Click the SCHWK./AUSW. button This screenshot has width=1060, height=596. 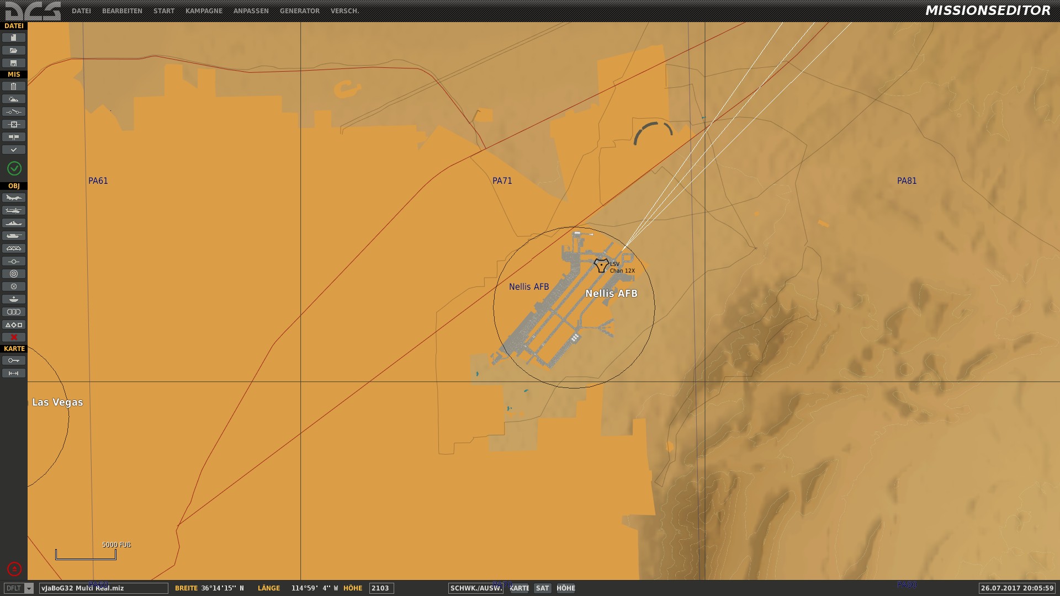tap(476, 588)
